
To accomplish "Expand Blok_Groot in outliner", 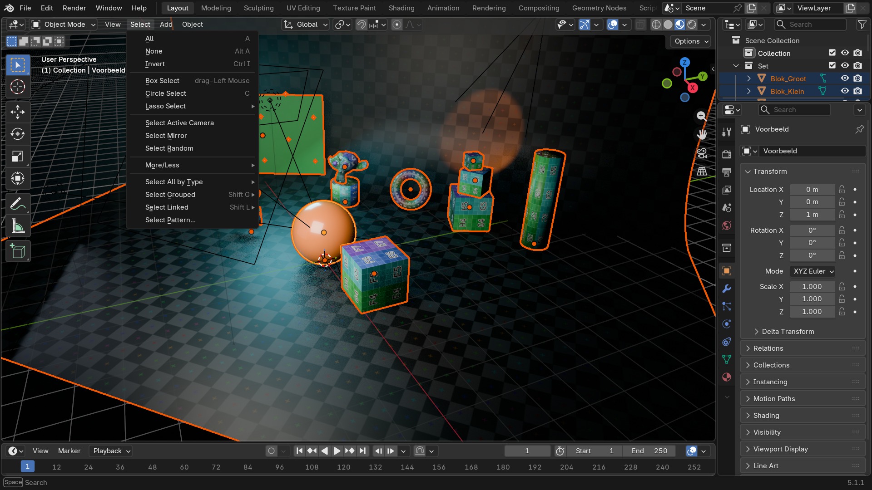I will pos(748,78).
